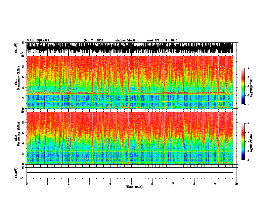Screen dimensions: 266x206
Task: Click inside the ch.2 spectrogram panel
Action: [x=129, y=138]
